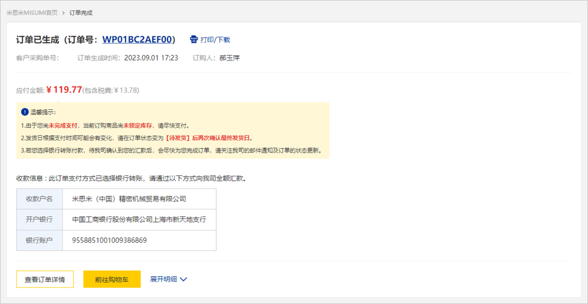This screenshot has height=304, width=588.
Task: Click the bank account number 9558851001009386869
Action: click(110, 240)
